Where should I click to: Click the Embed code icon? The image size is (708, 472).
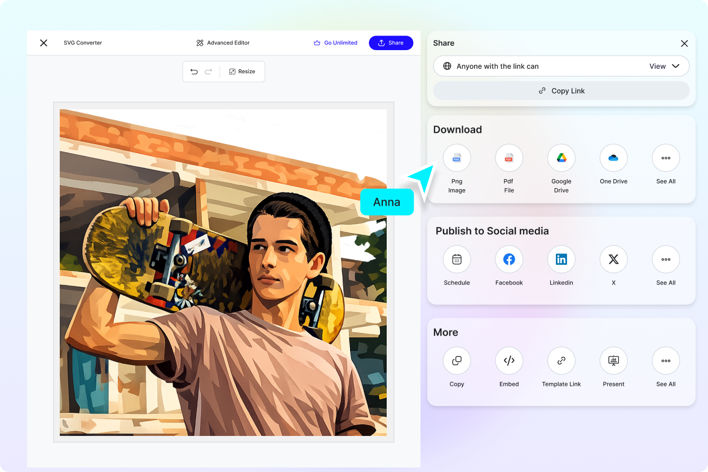508,360
